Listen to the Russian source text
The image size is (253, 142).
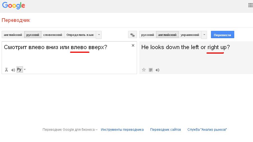13,70
